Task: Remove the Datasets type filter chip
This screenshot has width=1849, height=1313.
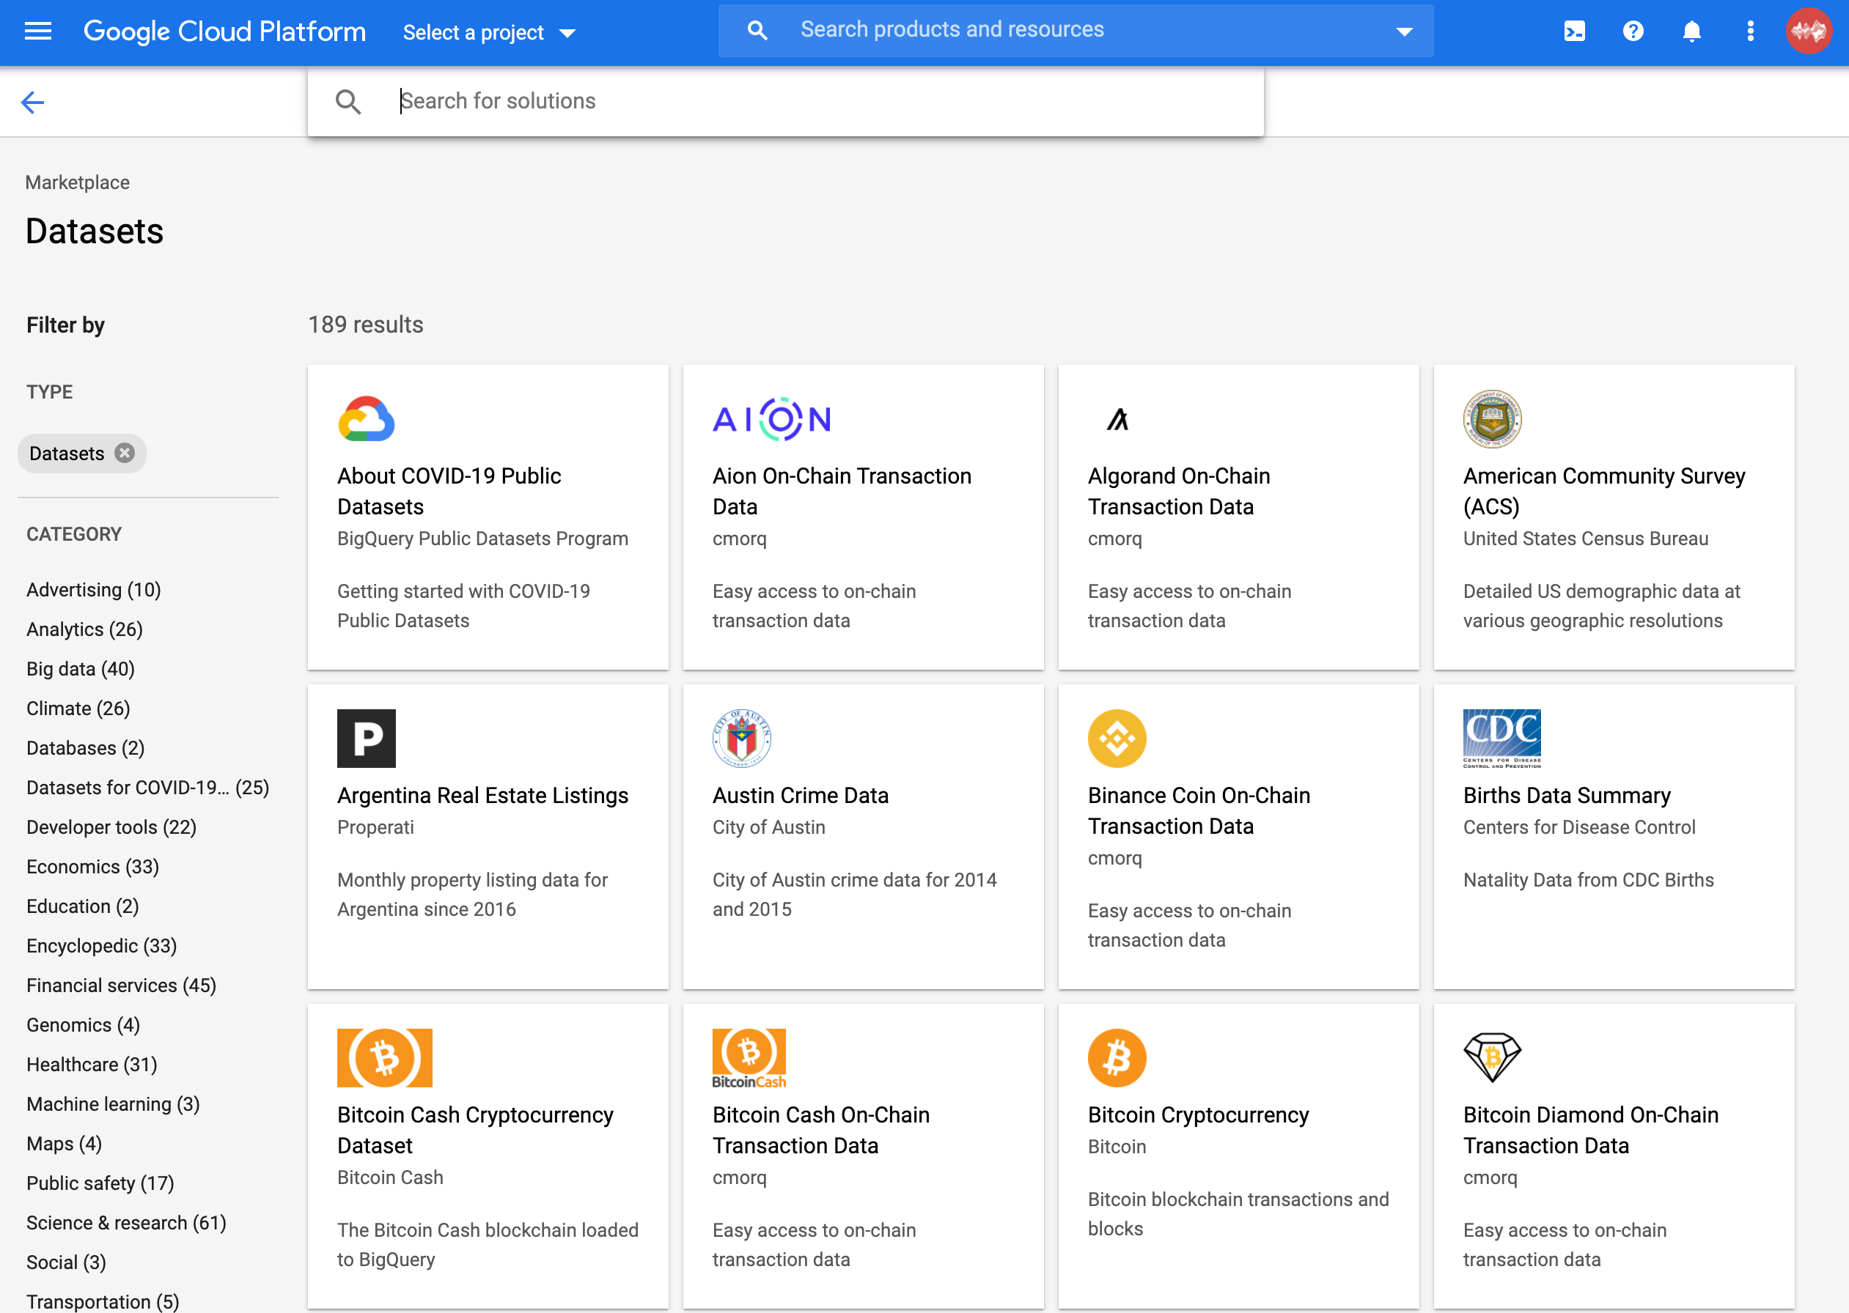Action: pos(124,453)
